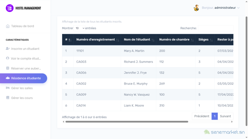Viewport: 248px width, 139px height.
Task: Click student name Bruce E. Murphy
Action: click(136, 84)
